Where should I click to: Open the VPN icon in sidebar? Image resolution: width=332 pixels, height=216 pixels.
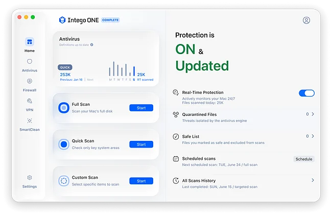coord(30,101)
